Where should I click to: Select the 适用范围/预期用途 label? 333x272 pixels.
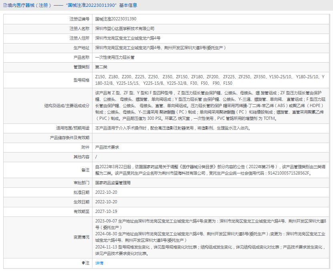click(x=73, y=128)
